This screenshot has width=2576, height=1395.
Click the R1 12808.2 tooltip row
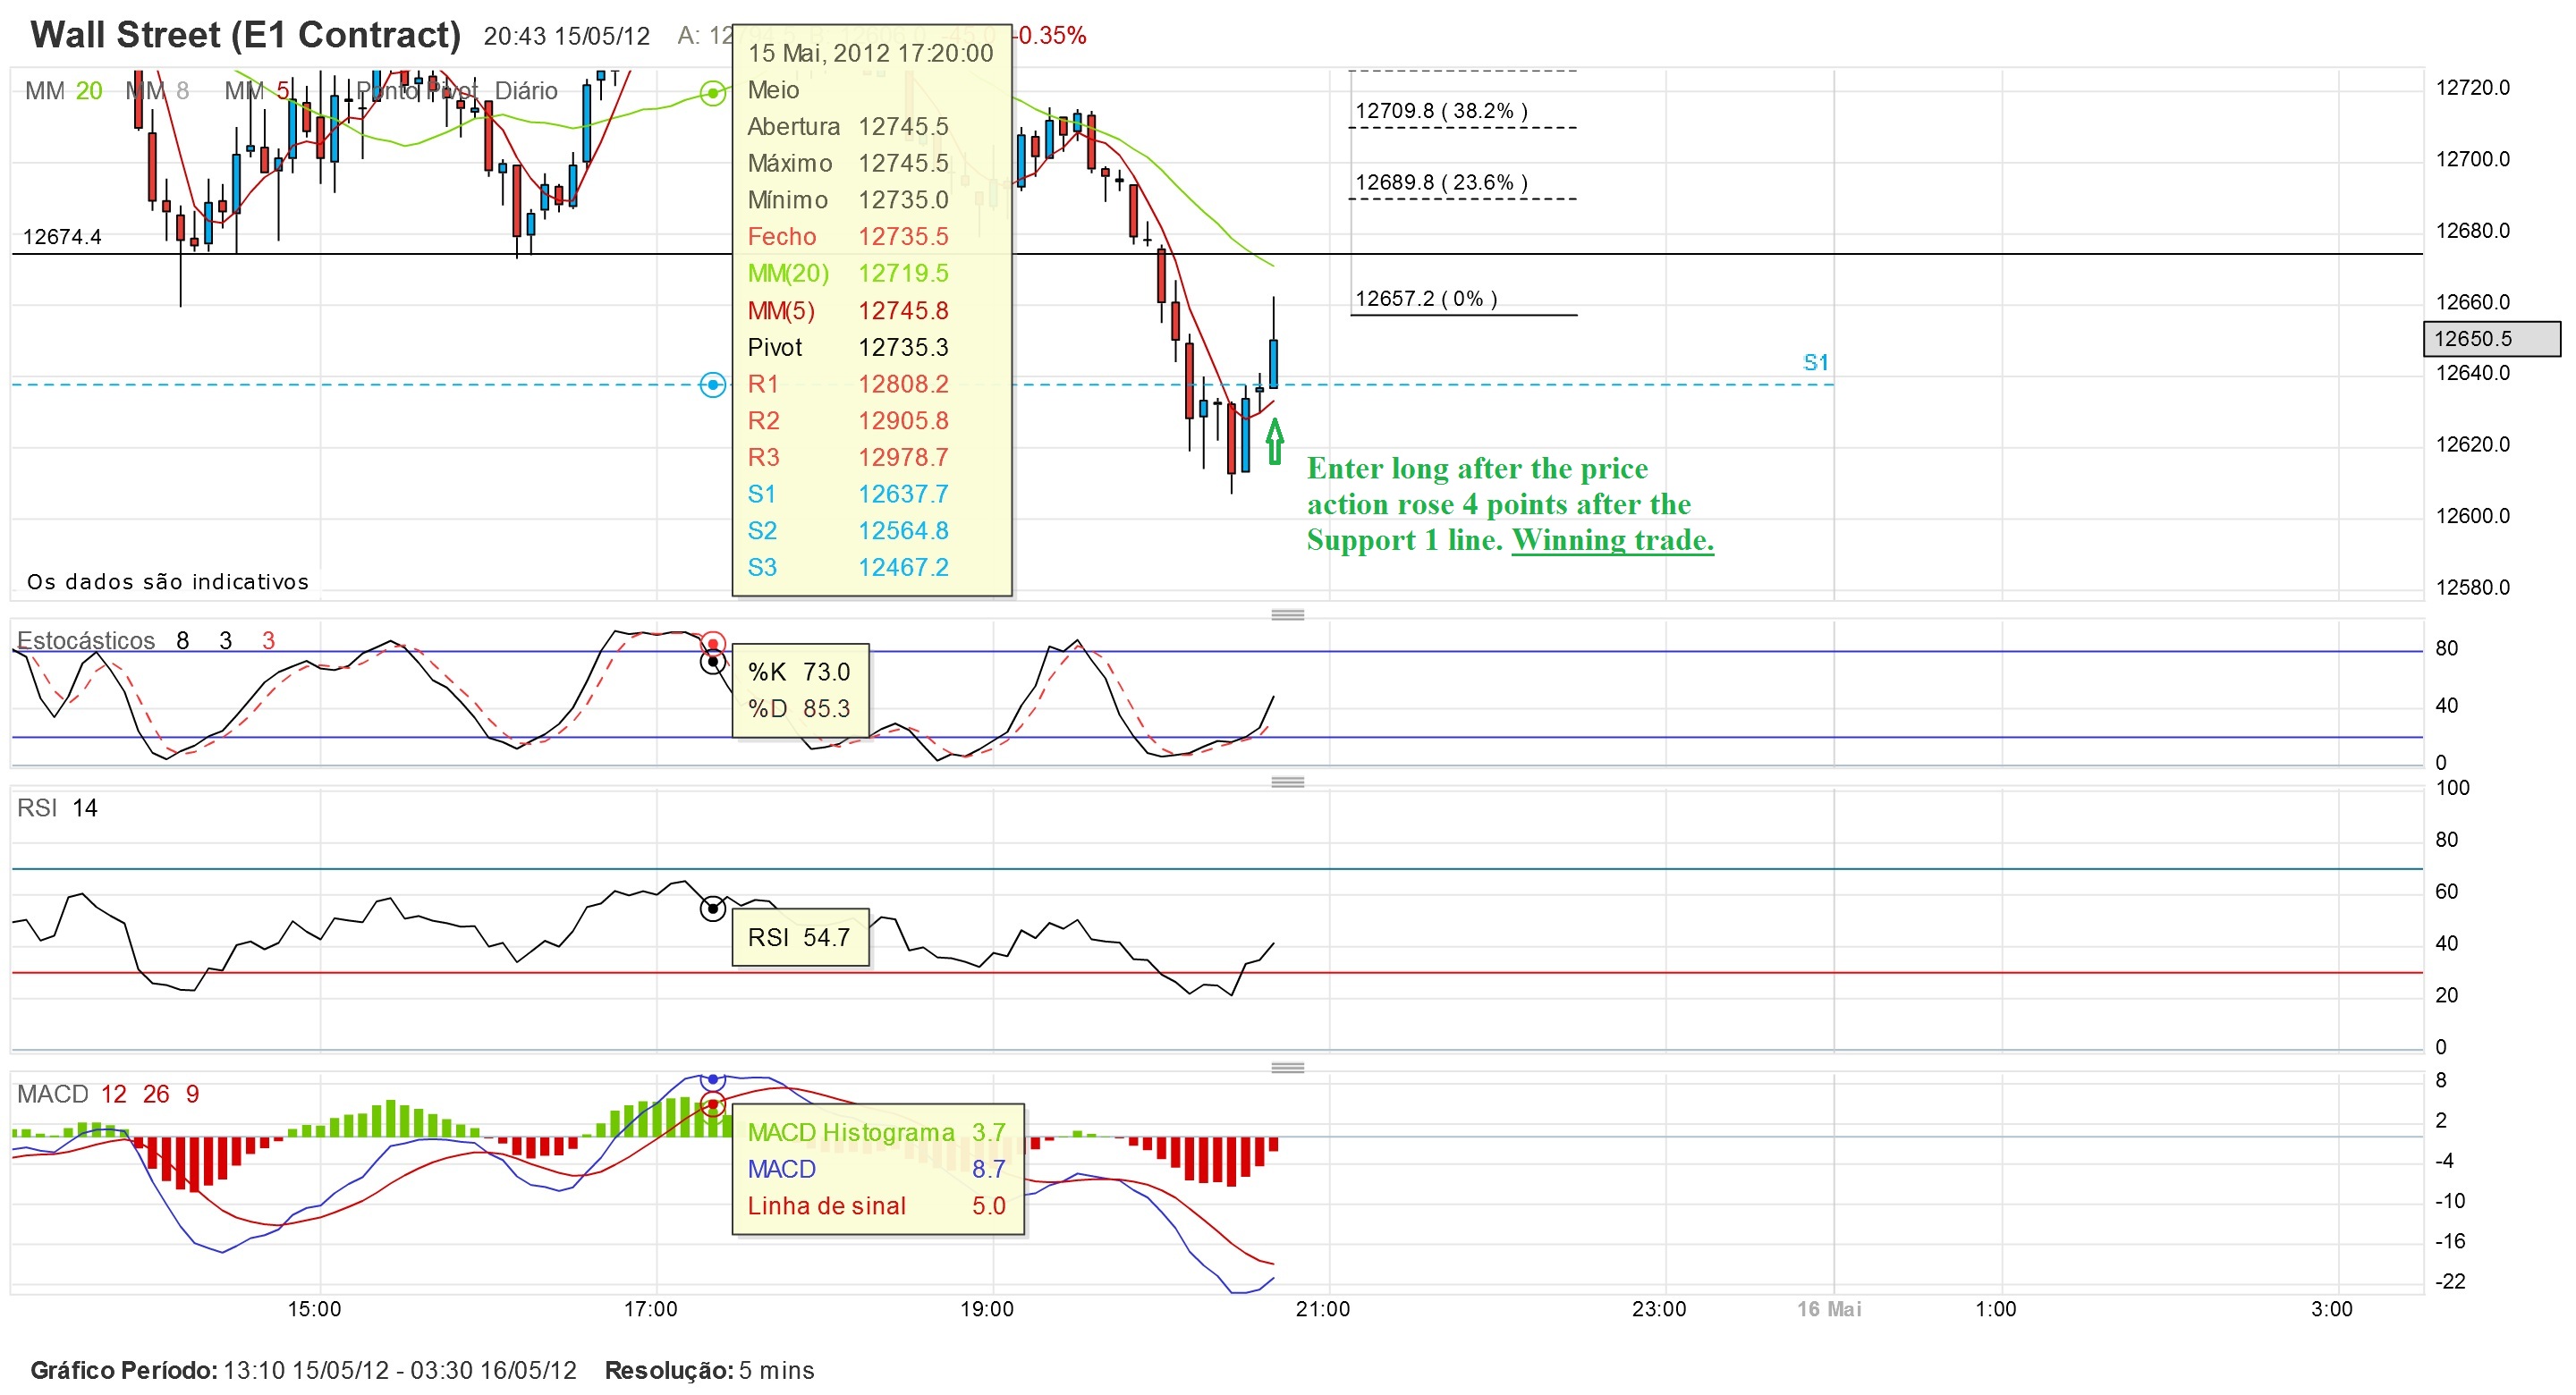coord(848,384)
